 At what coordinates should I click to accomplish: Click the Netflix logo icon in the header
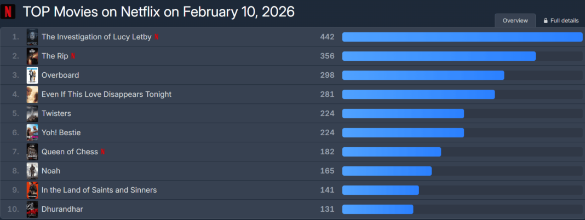click(9, 11)
